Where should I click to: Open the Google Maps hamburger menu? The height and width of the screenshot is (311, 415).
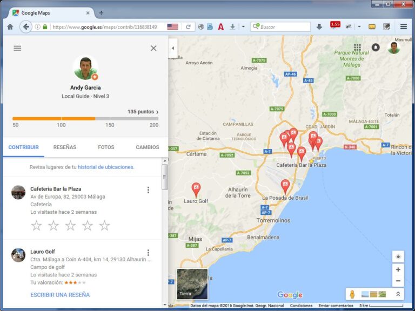[x=17, y=48]
